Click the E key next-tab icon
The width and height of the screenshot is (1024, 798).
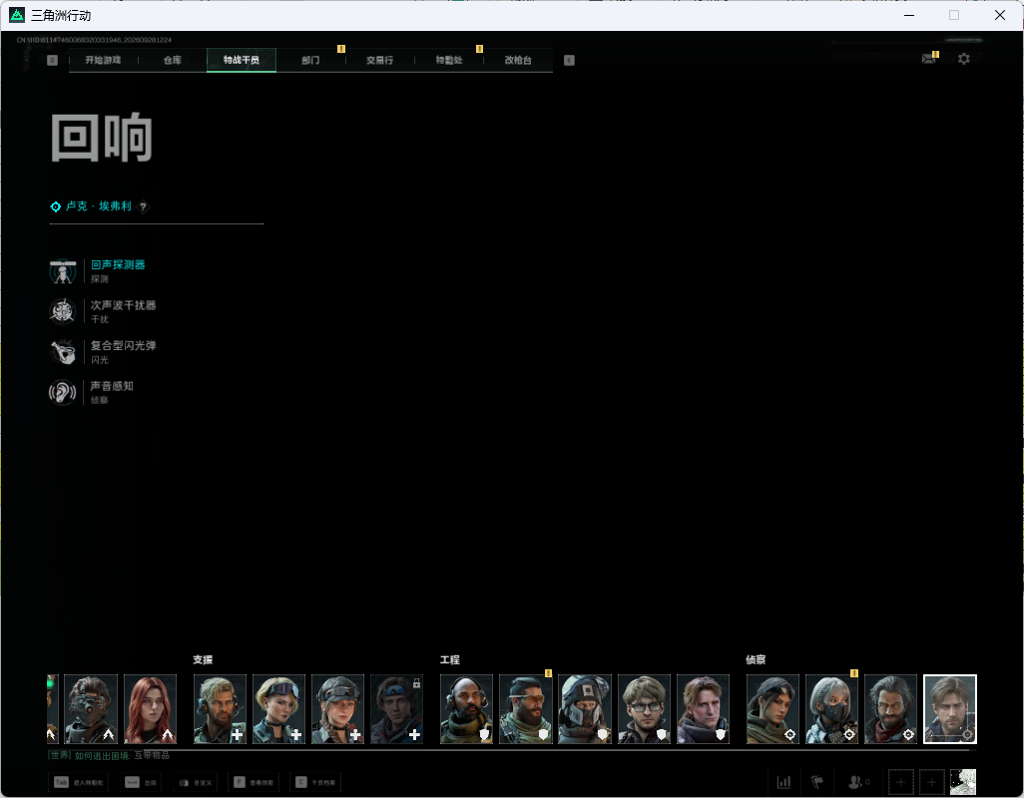(570, 60)
